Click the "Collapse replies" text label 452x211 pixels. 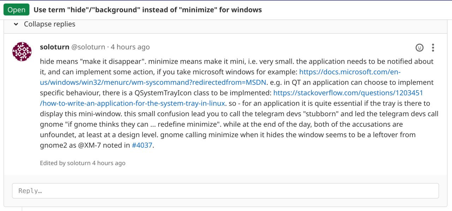point(49,24)
